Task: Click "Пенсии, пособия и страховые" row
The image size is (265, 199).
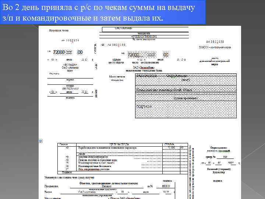Action: click(98, 160)
